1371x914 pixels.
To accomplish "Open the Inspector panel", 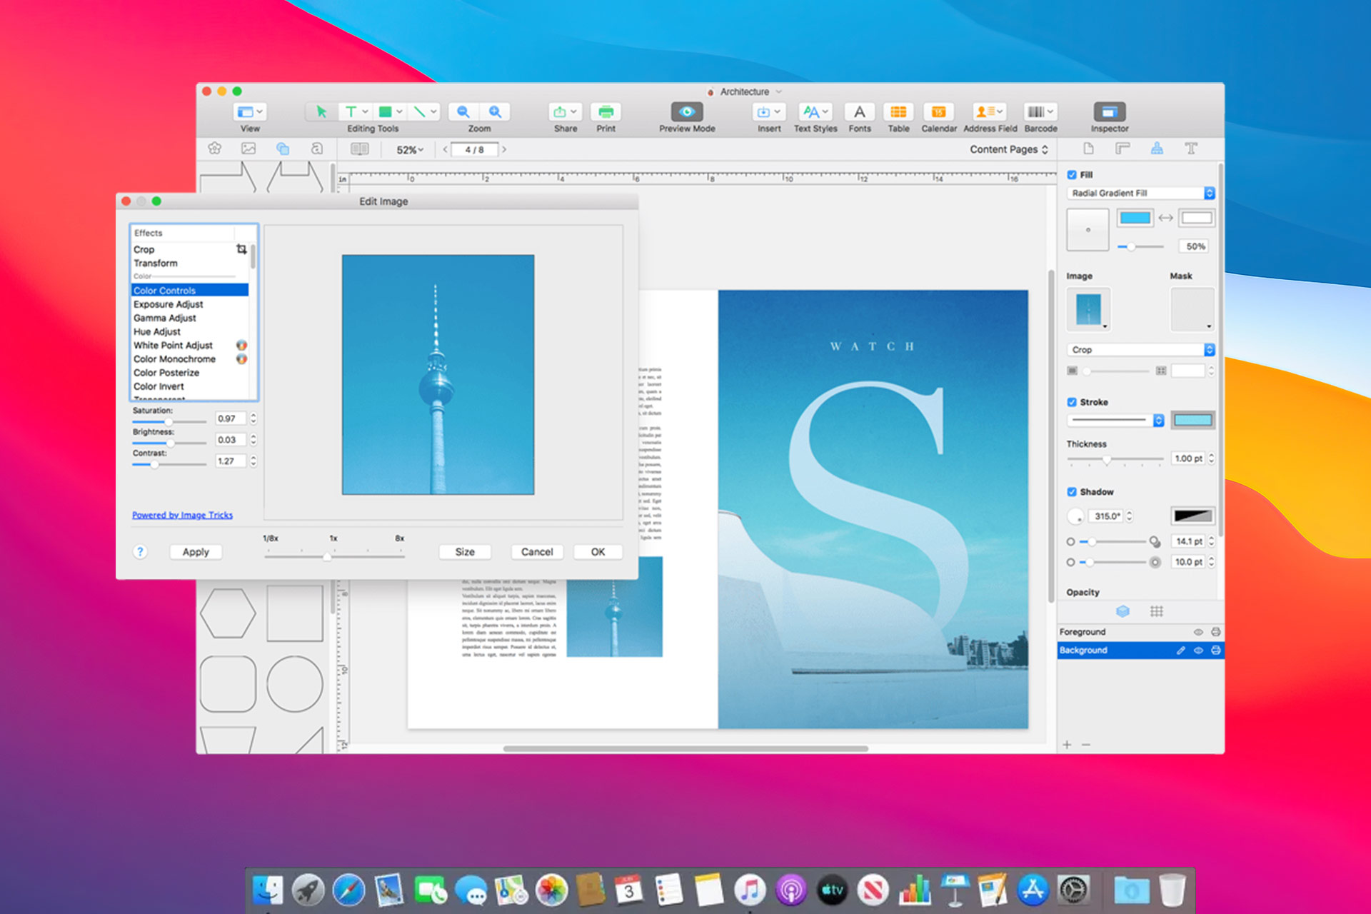I will coord(1109,112).
